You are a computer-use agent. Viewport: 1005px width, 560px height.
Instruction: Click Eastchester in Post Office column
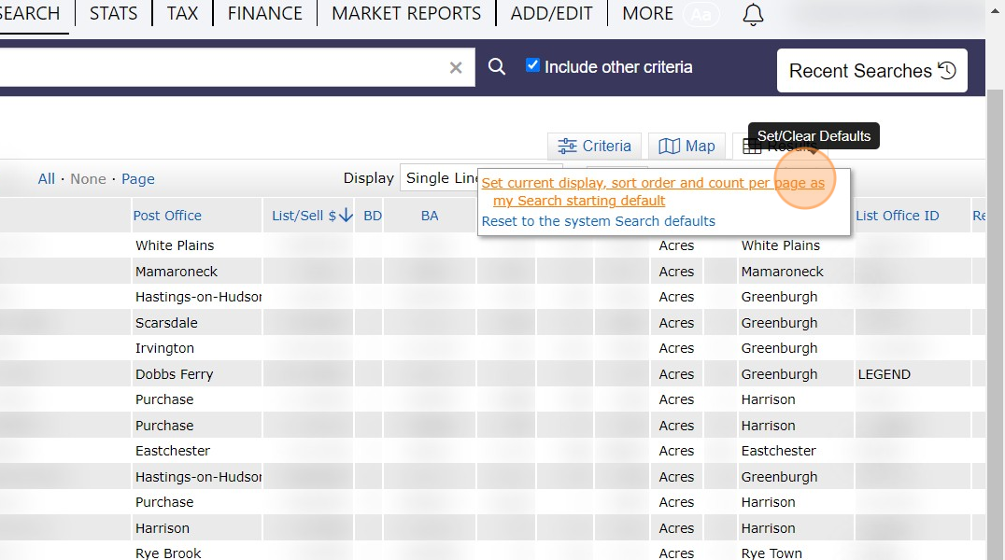[x=173, y=451]
